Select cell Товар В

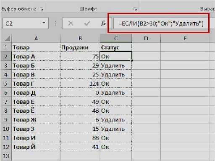[x=36, y=74]
